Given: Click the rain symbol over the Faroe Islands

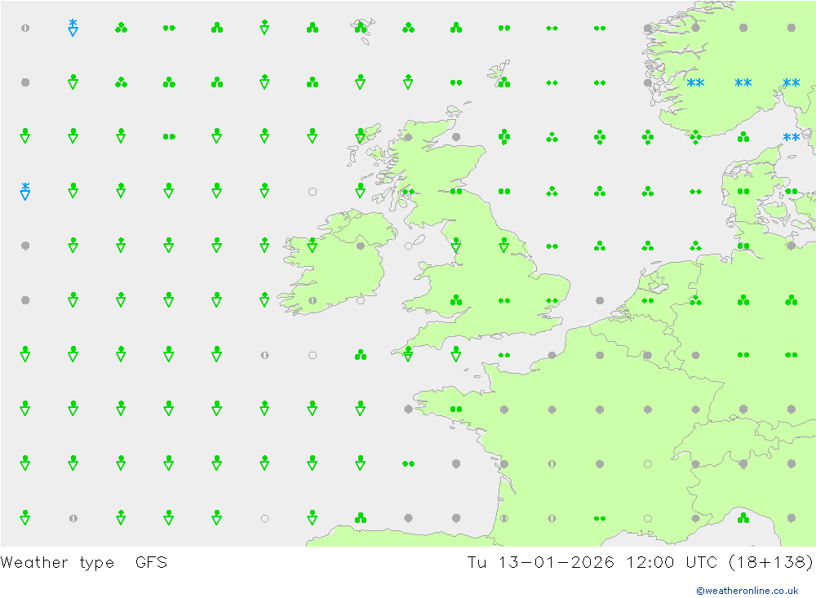Looking at the screenshot, I should (x=361, y=28).
